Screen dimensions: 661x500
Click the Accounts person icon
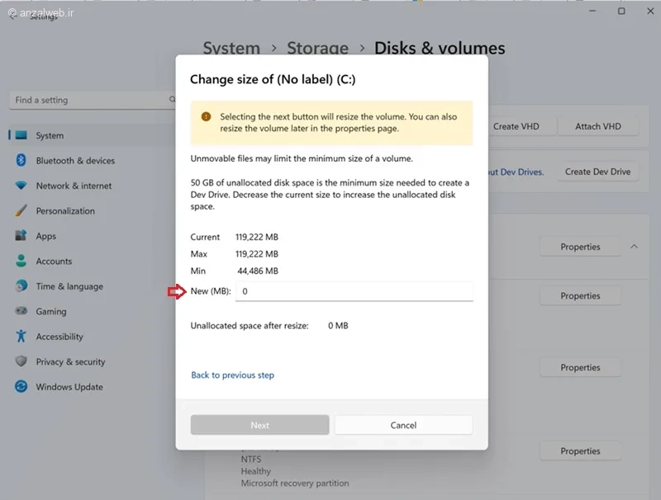pyautogui.click(x=21, y=261)
